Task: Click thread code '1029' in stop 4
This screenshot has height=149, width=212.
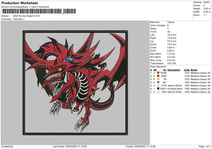Action: [x=187, y=83]
